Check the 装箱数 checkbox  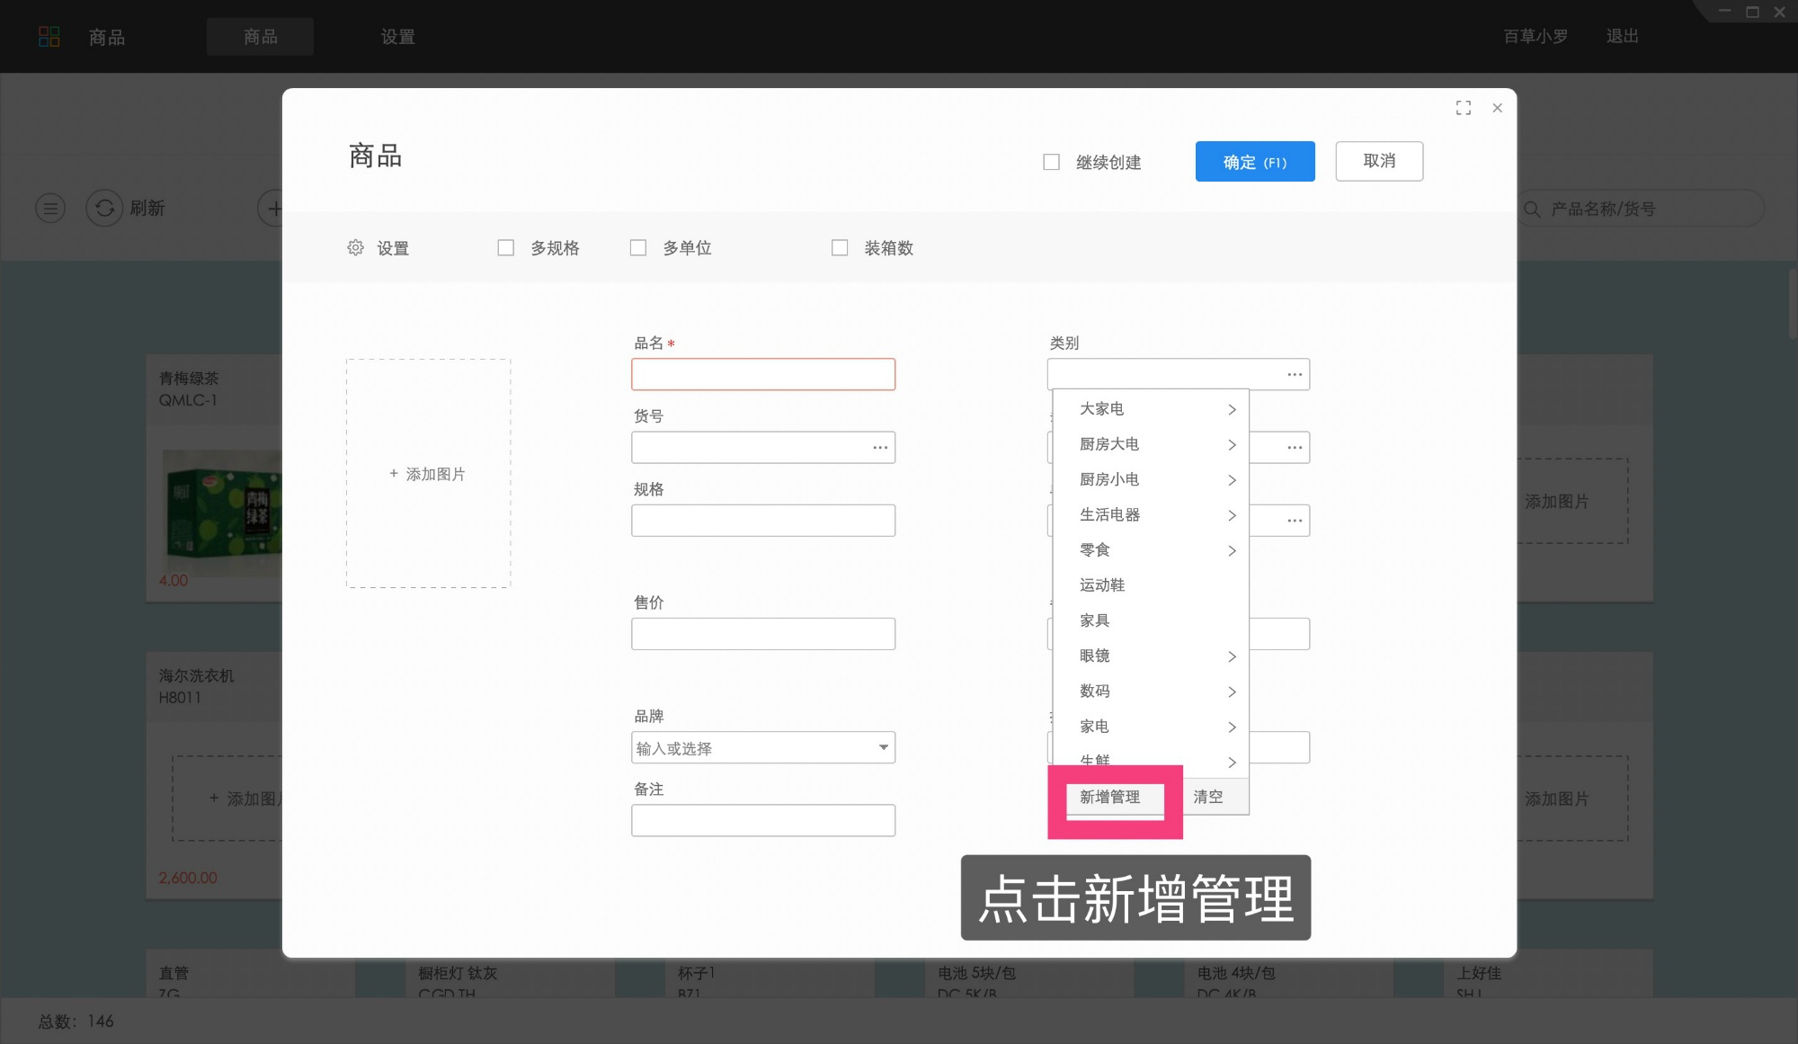coord(841,246)
